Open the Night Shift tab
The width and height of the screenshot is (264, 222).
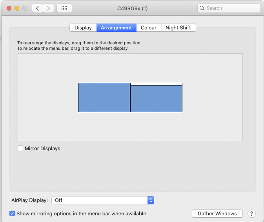click(x=178, y=27)
